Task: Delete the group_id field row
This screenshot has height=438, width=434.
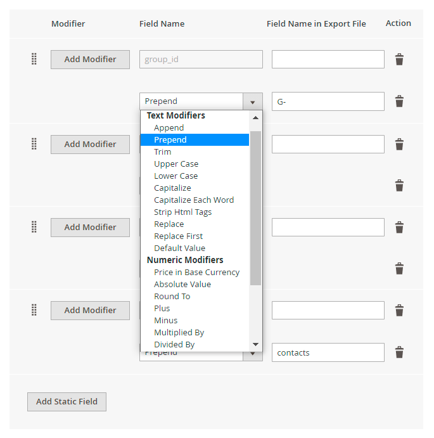Action: point(399,60)
